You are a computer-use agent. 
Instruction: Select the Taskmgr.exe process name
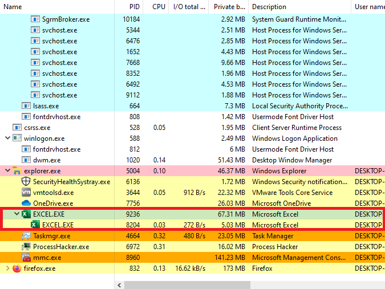[x=51, y=236]
